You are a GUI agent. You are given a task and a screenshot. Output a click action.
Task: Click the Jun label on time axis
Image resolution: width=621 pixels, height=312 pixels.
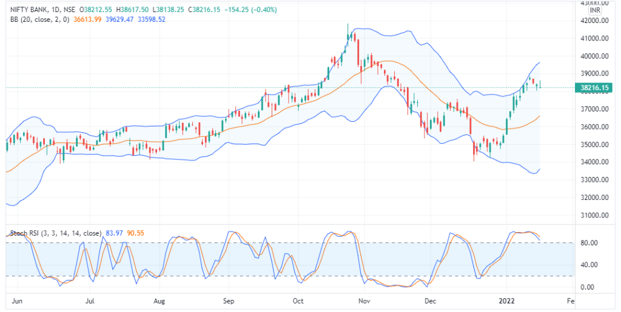[x=17, y=301]
